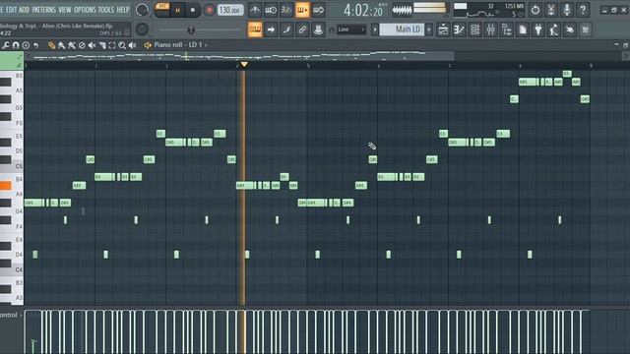Open the TOOLS menu
The image size is (630, 354).
tap(106, 9)
